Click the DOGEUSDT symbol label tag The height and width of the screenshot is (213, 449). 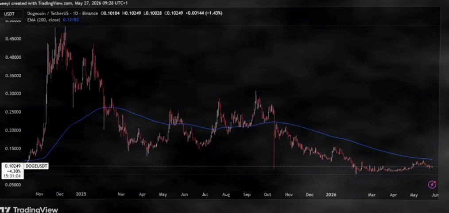(36, 166)
